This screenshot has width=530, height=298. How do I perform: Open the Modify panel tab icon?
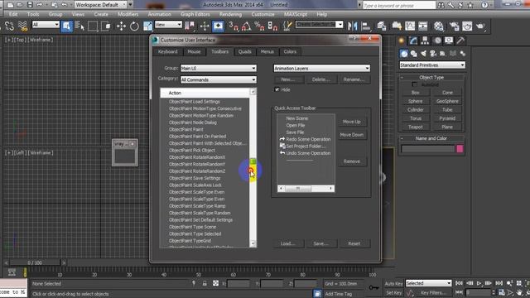pos(413,41)
